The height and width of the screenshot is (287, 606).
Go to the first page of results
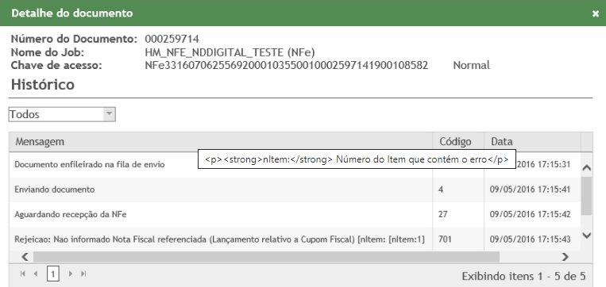[22, 274]
